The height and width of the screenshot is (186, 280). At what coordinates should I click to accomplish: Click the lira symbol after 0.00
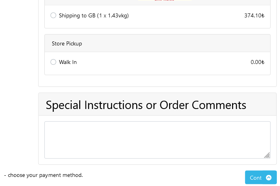(263, 62)
